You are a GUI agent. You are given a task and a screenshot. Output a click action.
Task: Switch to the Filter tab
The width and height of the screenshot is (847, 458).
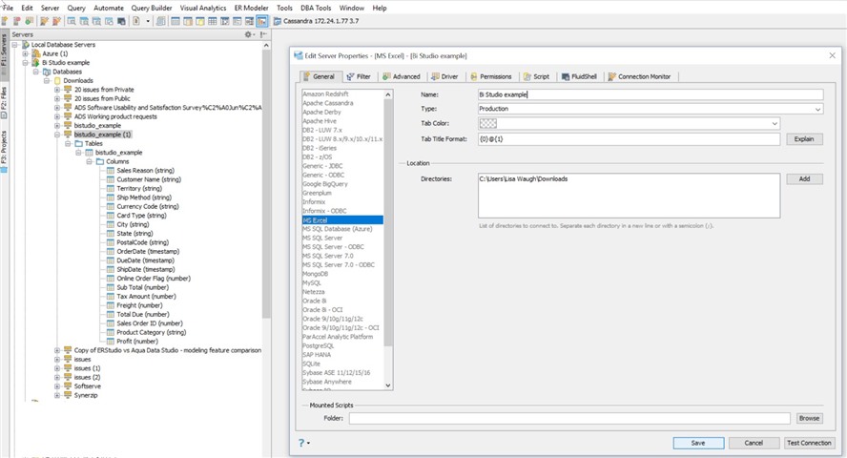click(x=359, y=76)
